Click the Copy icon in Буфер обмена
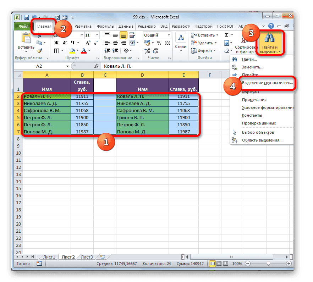Screen dimensions: 313x282 tap(39, 42)
